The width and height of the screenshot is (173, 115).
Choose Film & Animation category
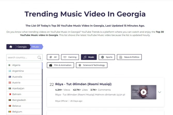tap(60, 65)
